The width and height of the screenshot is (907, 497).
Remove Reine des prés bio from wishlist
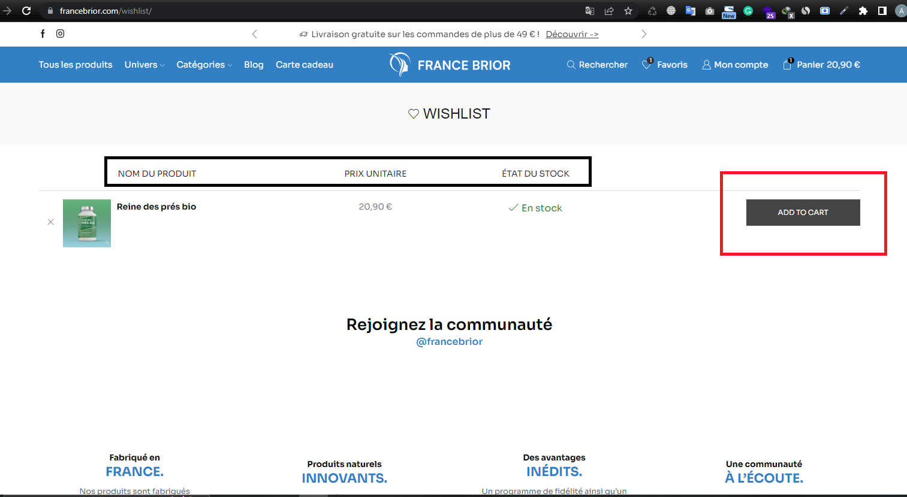50,222
